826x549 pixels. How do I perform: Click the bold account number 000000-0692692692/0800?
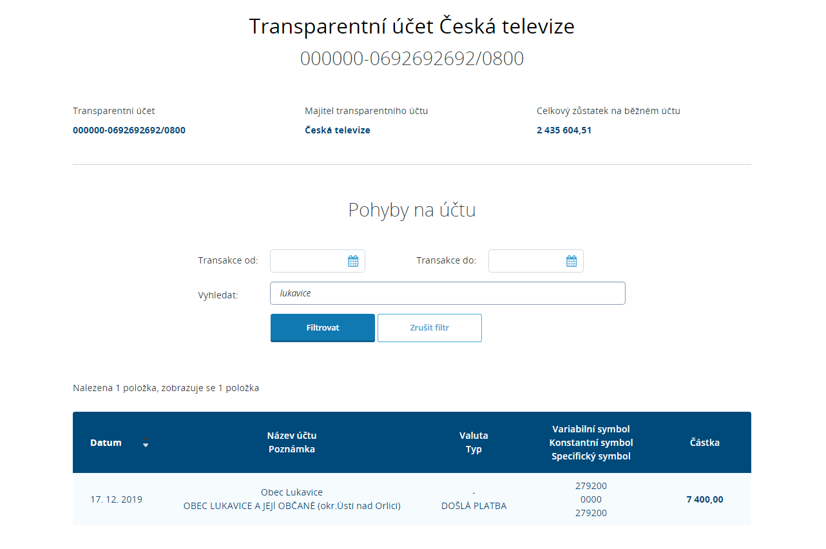coord(129,130)
